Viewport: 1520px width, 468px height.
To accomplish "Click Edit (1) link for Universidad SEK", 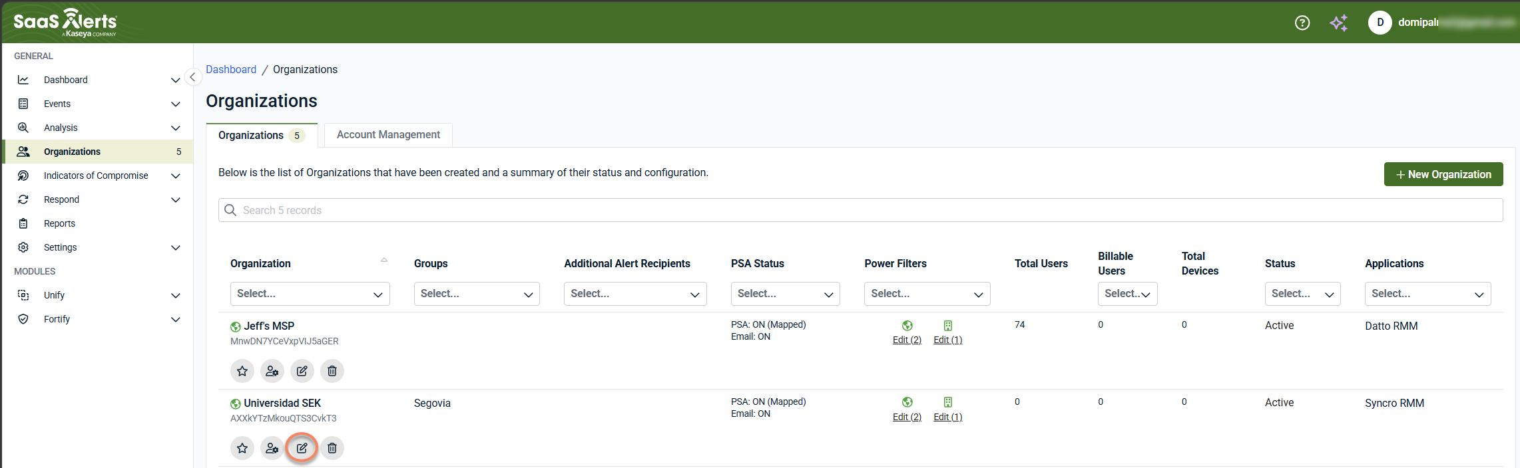I will pyautogui.click(x=948, y=417).
